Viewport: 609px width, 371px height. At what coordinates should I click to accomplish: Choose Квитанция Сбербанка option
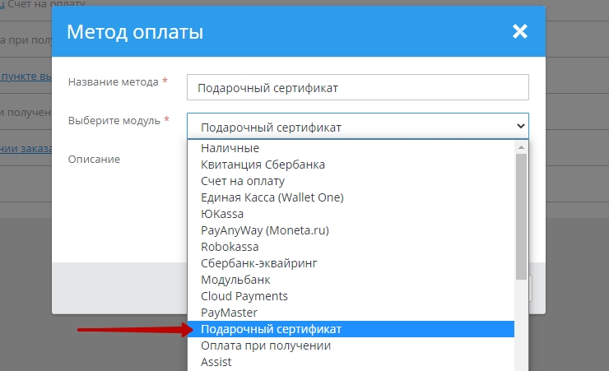click(x=263, y=165)
